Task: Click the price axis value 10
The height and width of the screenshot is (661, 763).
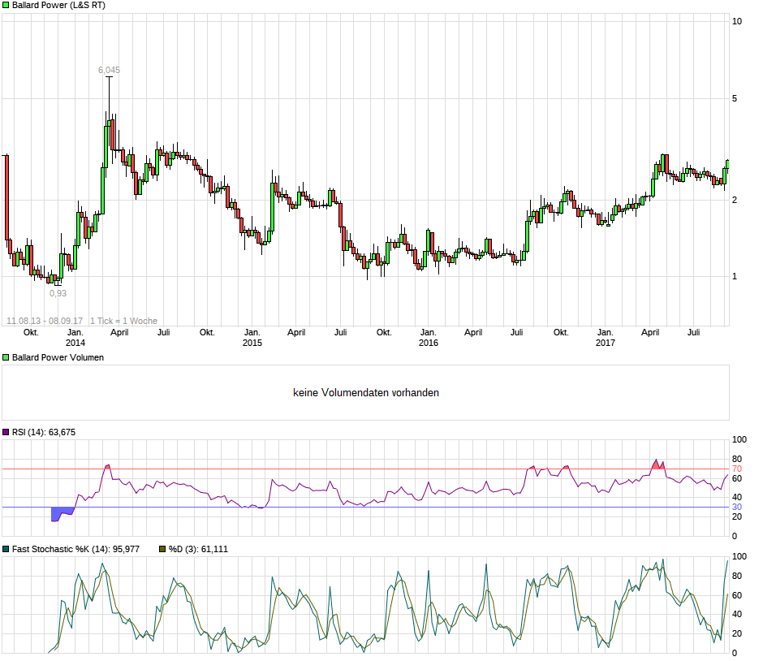Action: (737, 21)
